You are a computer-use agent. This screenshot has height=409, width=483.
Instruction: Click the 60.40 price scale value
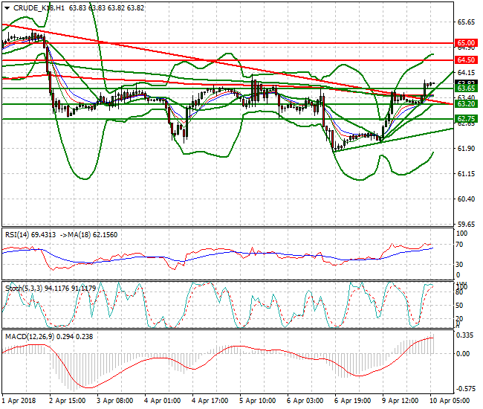click(466, 199)
